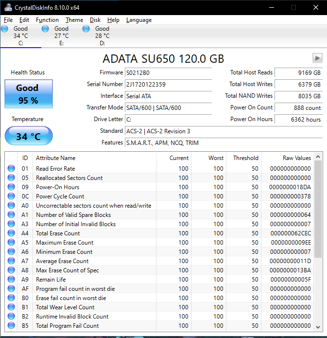Click the Features field

224,142
